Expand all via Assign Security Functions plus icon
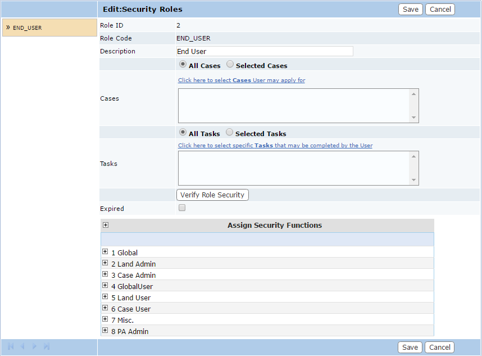 (106, 226)
